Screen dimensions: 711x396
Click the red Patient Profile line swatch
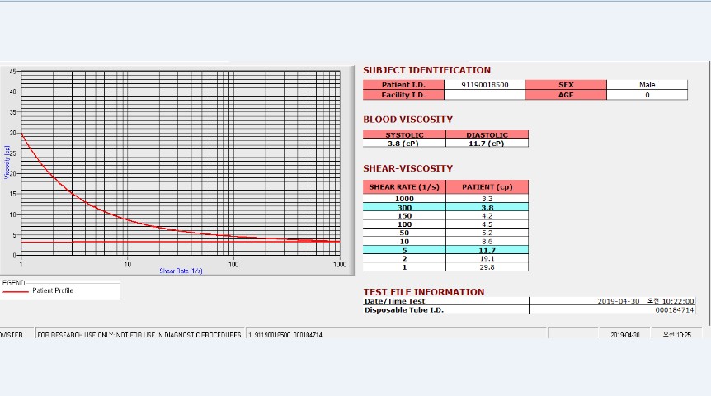[16, 291]
